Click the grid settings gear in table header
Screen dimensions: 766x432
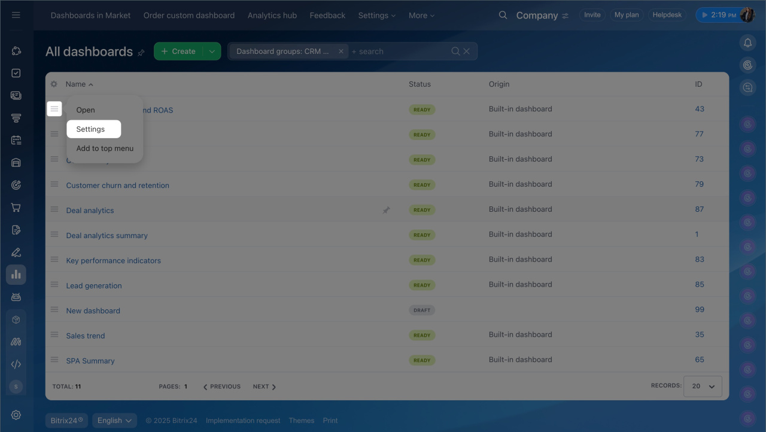pos(54,84)
